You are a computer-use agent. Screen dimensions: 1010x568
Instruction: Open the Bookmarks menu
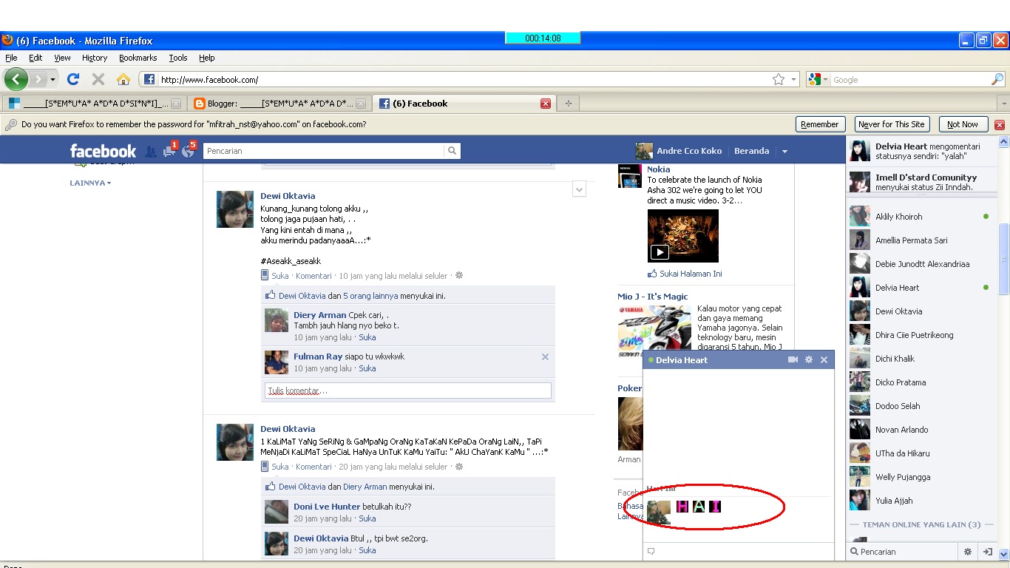pos(138,58)
